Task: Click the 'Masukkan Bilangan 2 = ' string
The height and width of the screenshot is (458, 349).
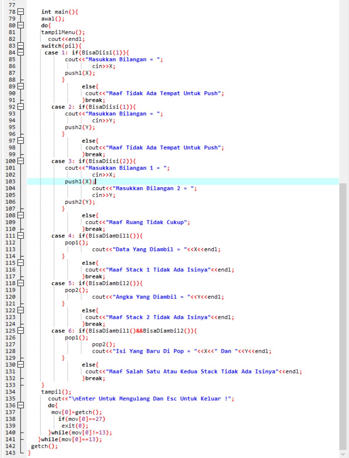Action: coord(153,188)
